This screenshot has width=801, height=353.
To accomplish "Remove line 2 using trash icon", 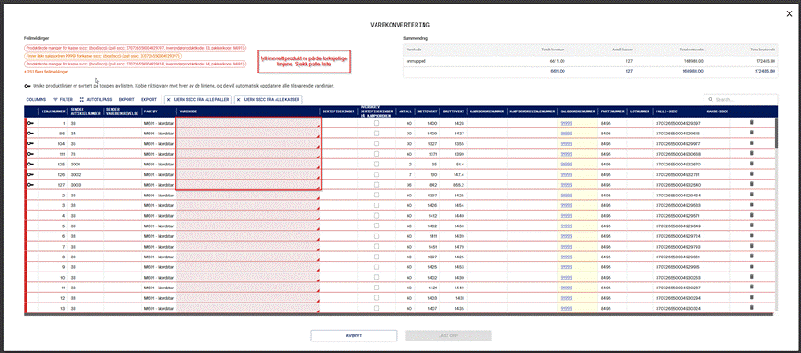I will click(x=751, y=195).
